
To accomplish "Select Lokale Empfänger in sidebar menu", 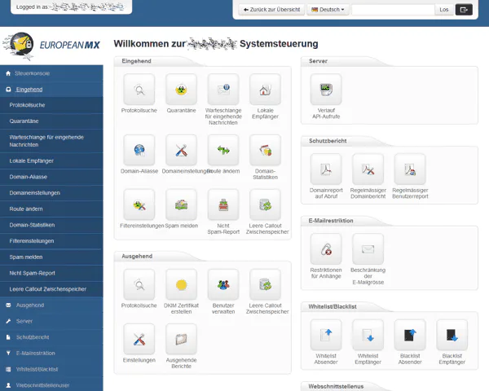I will click(x=51, y=161).
